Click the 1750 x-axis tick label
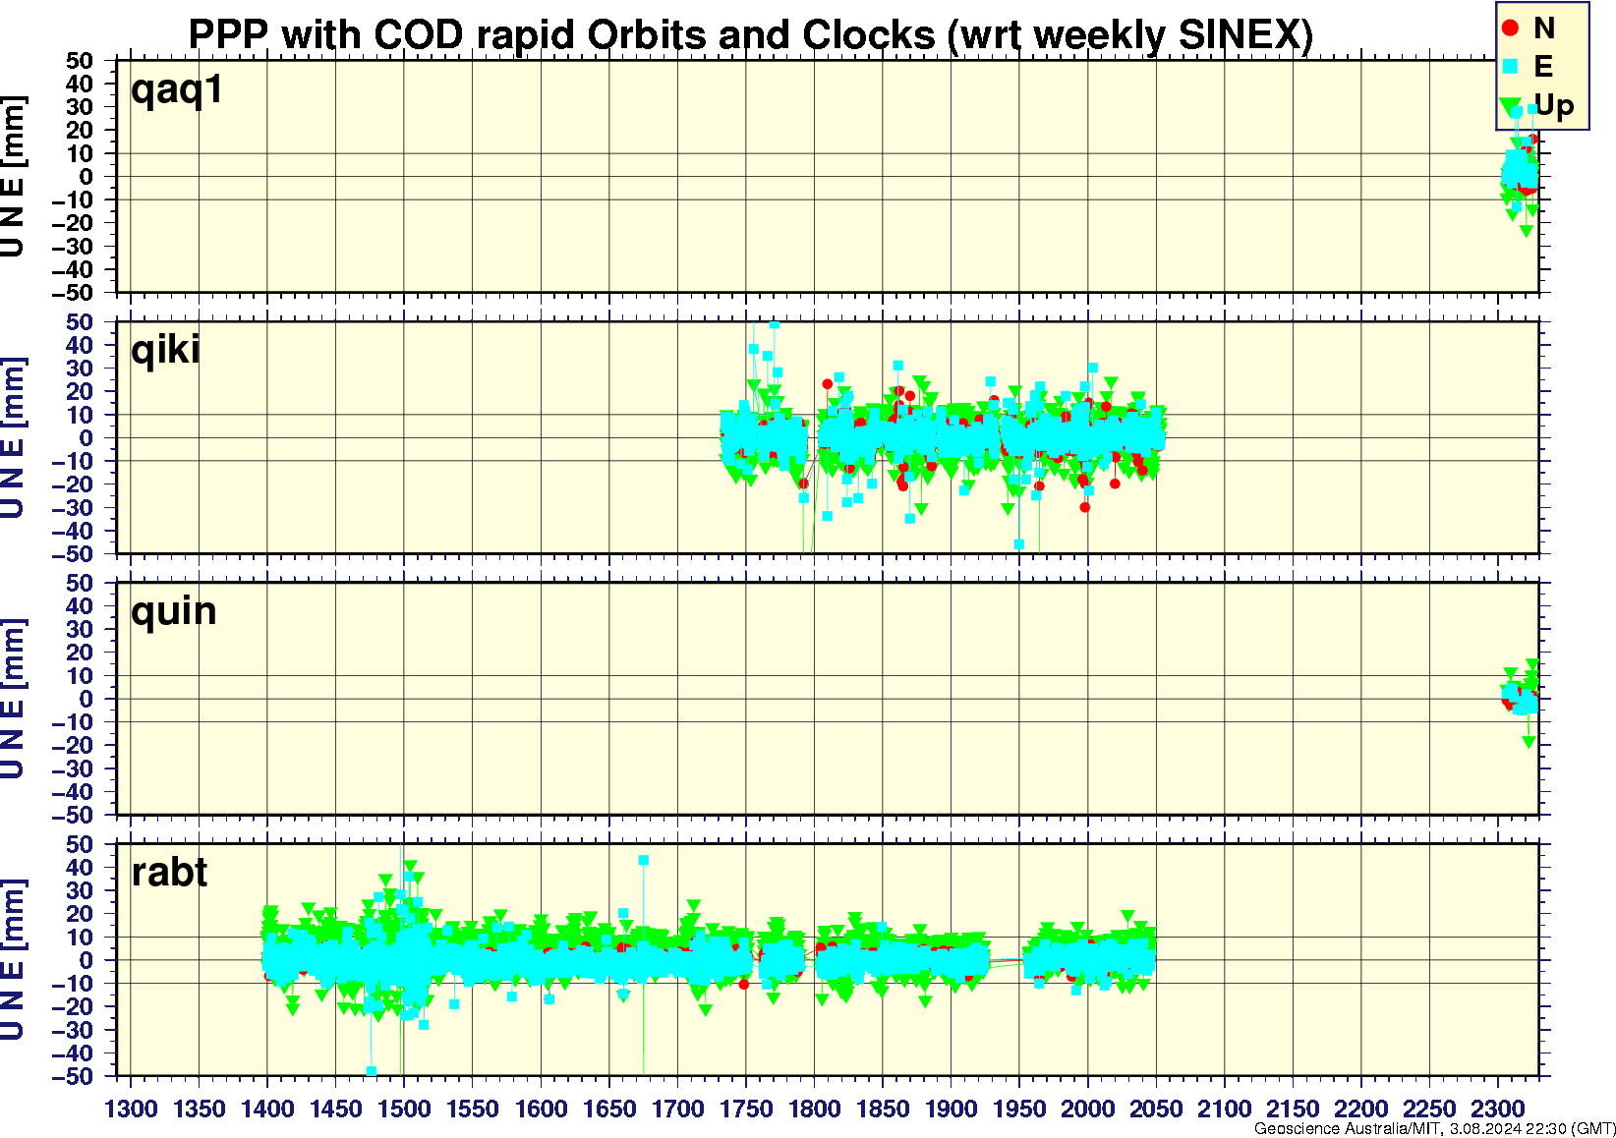Image resolution: width=1616 pixels, height=1138 pixels. point(746,1109)
